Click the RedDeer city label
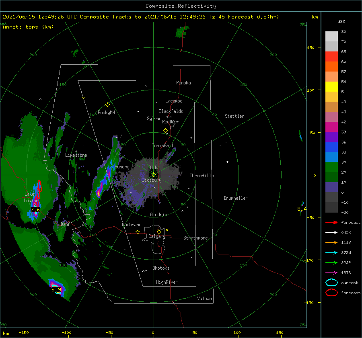Image resolution: width=362 pixels, height=338 pixels. coord(171,122)
